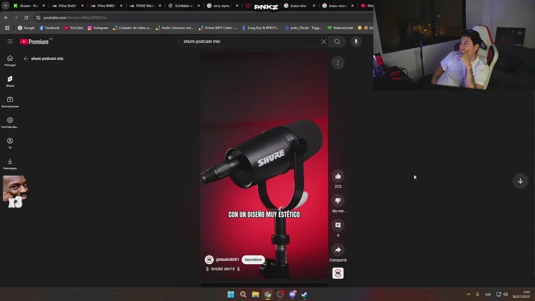Image resolution: width=535 pixels, height=301 pixels.
Task: Open the featured.chat bookmark
Action: click(x=340, y=28)
